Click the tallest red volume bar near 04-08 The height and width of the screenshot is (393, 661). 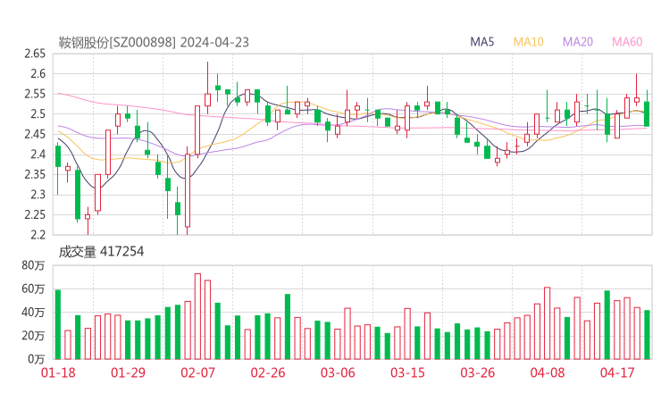click(x=547, y=323)
